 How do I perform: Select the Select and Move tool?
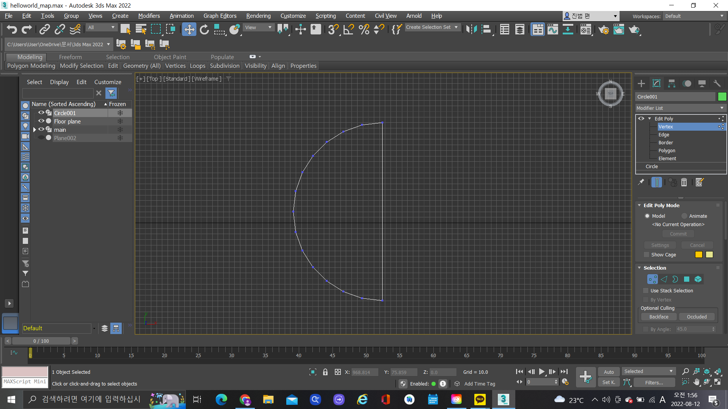coord(189,29)
